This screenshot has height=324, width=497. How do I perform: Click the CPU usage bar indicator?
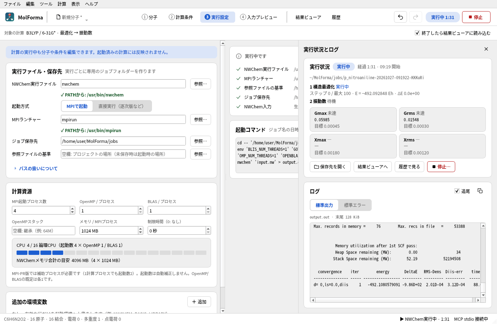click(111, 253)
